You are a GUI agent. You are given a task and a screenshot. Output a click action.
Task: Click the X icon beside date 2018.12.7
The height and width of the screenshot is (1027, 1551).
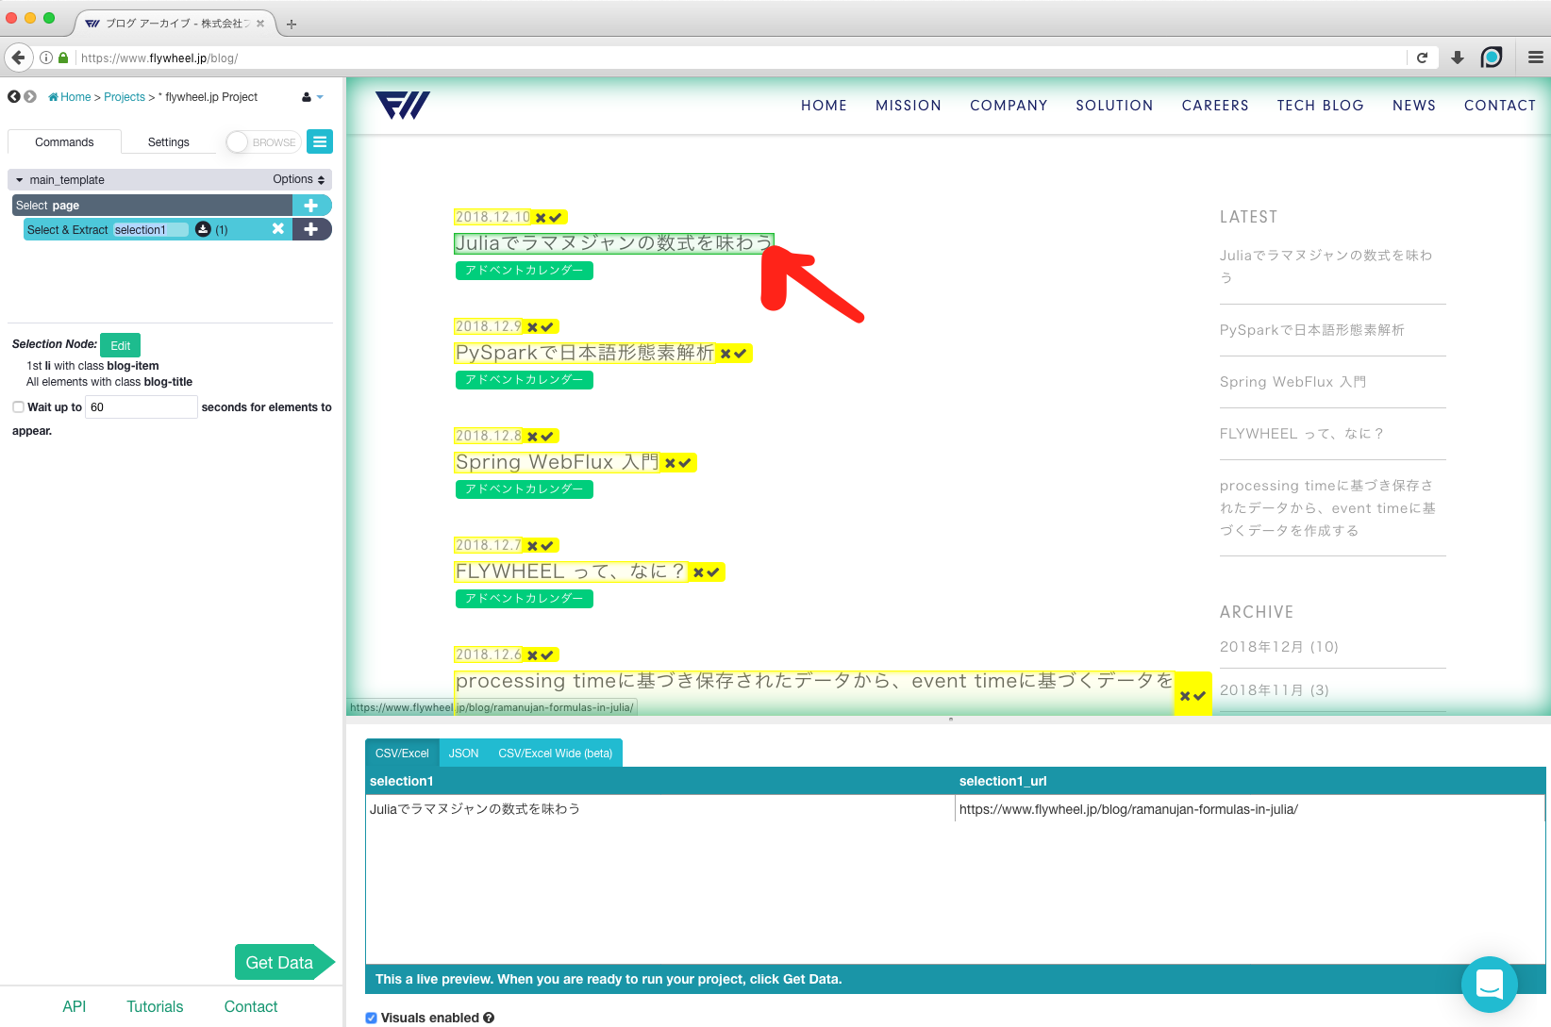click(x=533, y=546)
